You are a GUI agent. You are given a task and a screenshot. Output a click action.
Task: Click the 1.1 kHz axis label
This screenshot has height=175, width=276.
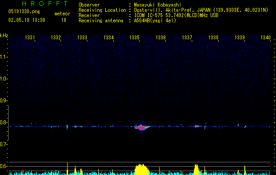[4, 57]
